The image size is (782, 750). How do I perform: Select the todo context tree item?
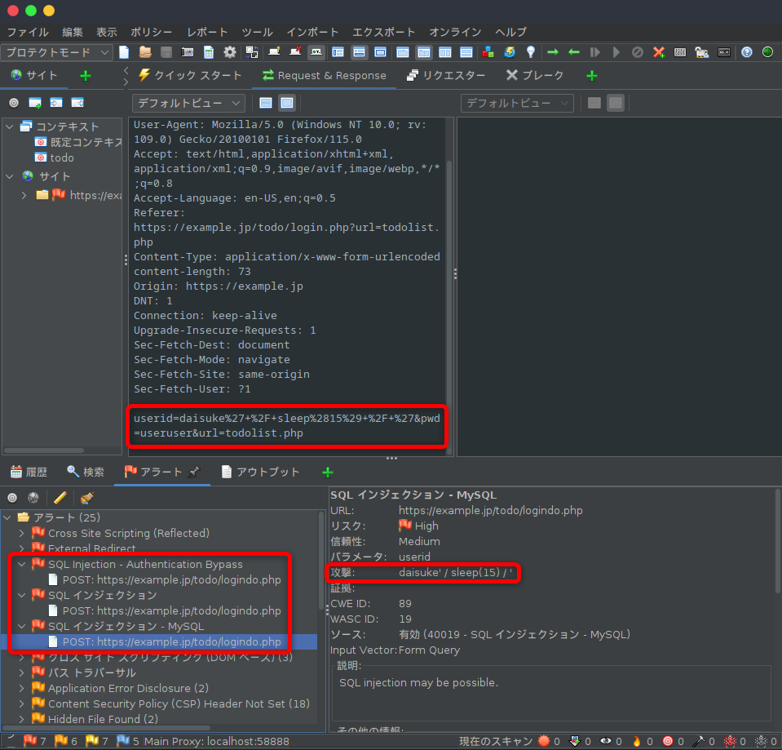coord(55,158)
